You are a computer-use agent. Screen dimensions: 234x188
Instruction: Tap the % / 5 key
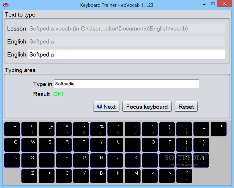pos(98,129)
